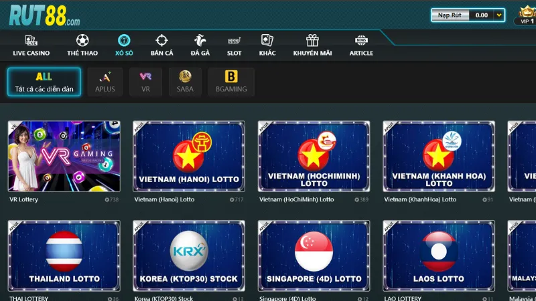Click the 'Vietnam (KhanhHoa) Lotto' caption text
Viewport: 536px width, 301px height.
(420, 199)
